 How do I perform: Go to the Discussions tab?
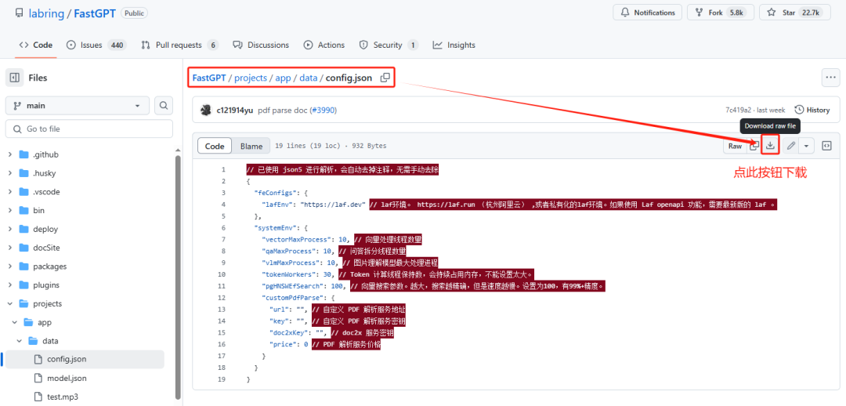261,45
